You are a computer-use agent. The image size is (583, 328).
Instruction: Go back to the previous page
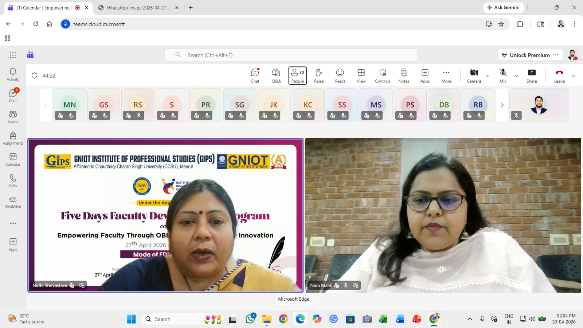pyautogui.click(x=8, y=24)
